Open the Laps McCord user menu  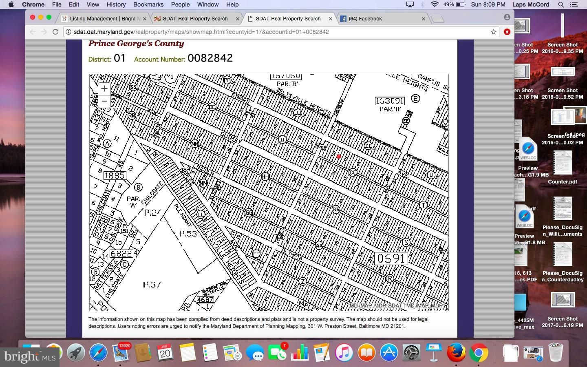tap(530, 4)
